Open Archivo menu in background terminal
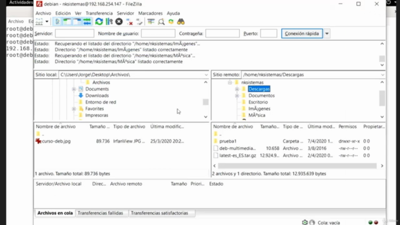The height and width of the screenshot is (225, 400). coord(16,21)
